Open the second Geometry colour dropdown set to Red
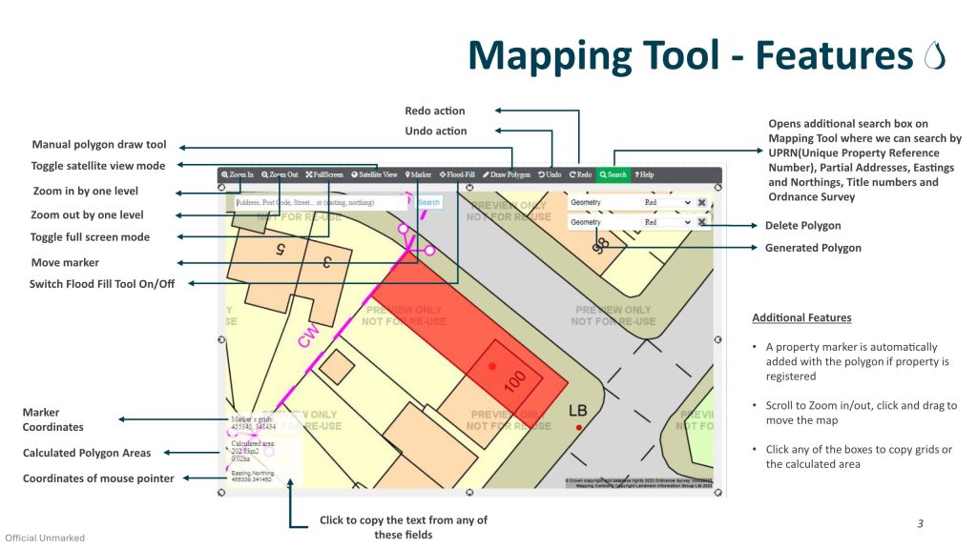The height and width of the screenshot is (549, 977). pos(667,222)
